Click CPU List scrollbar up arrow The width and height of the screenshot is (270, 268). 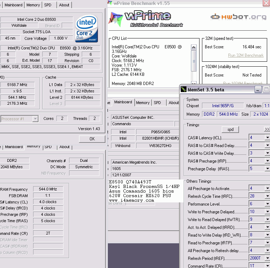coord(194,47)
